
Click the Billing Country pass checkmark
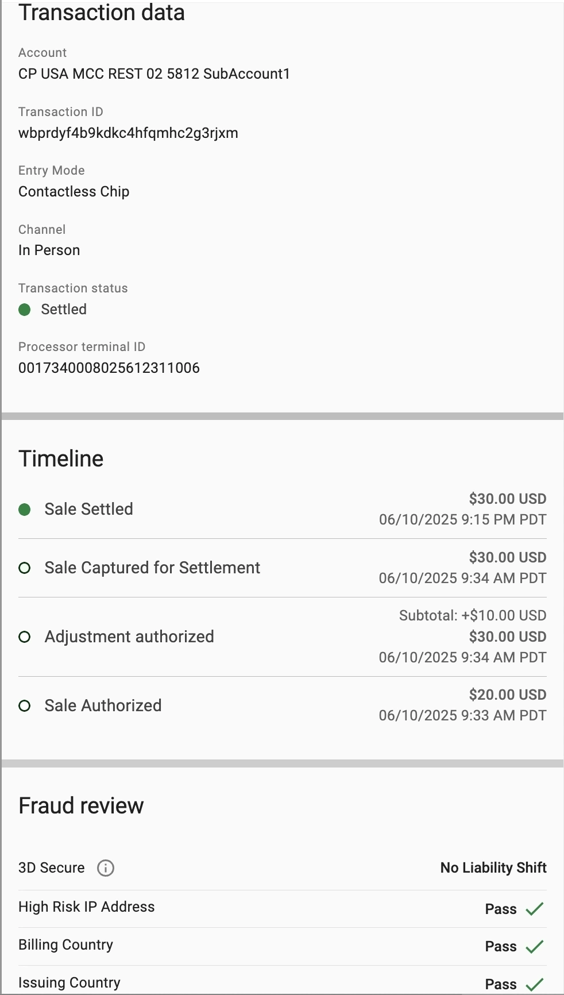click(534, 946)
